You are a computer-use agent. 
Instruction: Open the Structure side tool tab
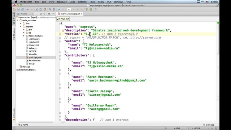pyautogui.click(x=14, y=34)
